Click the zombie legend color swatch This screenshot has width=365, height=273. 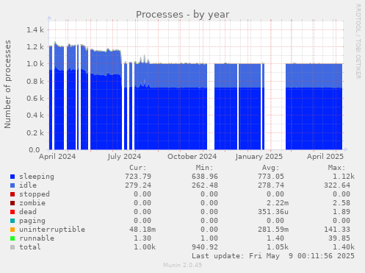(x=12, y=203)
